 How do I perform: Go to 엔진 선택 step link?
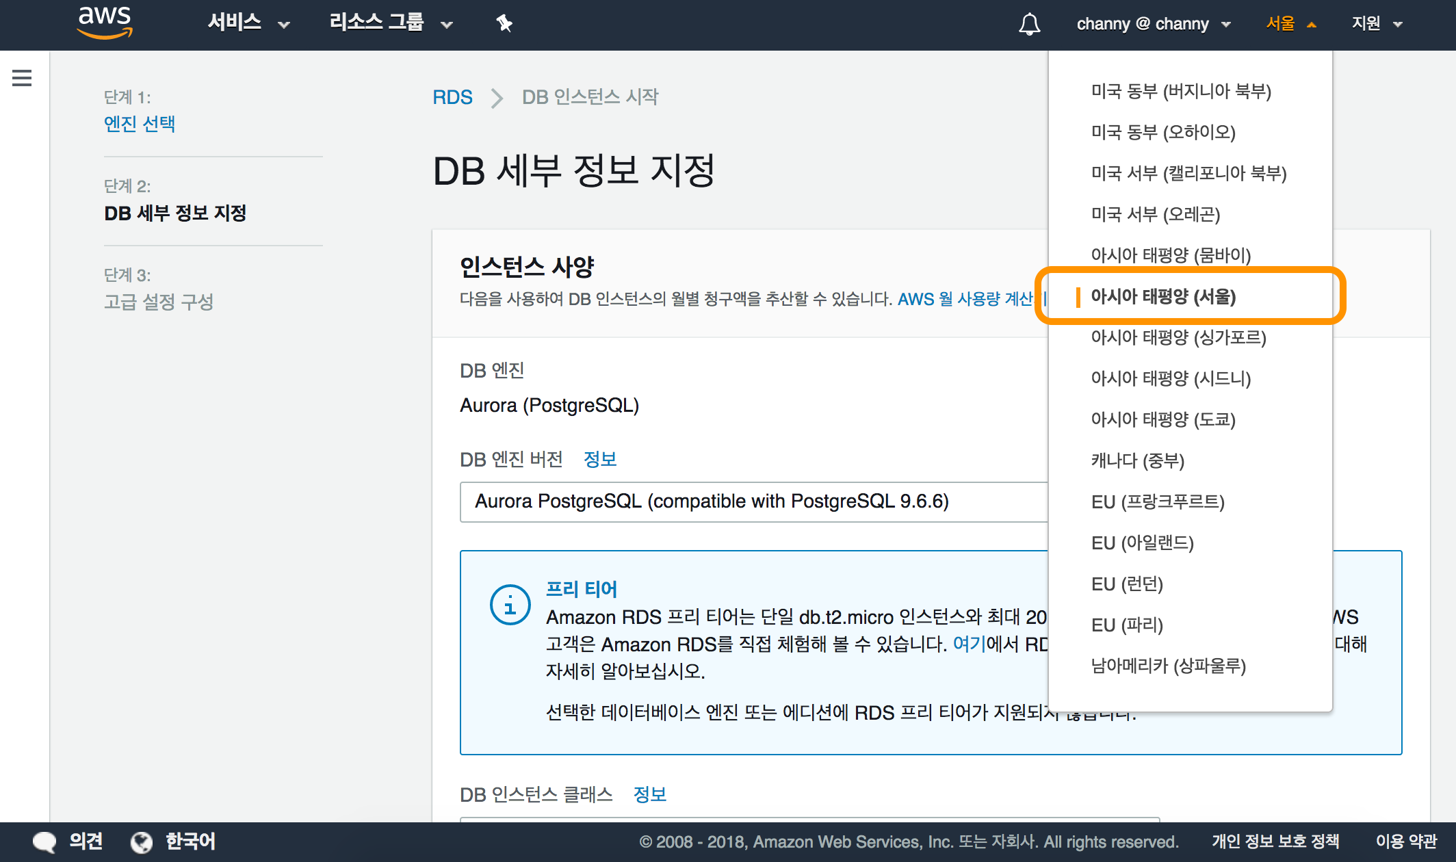pyautogui.click(x=140, y=124)
